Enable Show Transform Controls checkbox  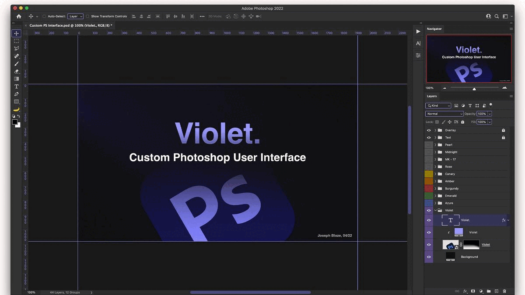tap(87, 16)
